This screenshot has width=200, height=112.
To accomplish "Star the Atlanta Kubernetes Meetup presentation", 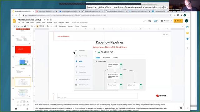I will coord(44,20).
